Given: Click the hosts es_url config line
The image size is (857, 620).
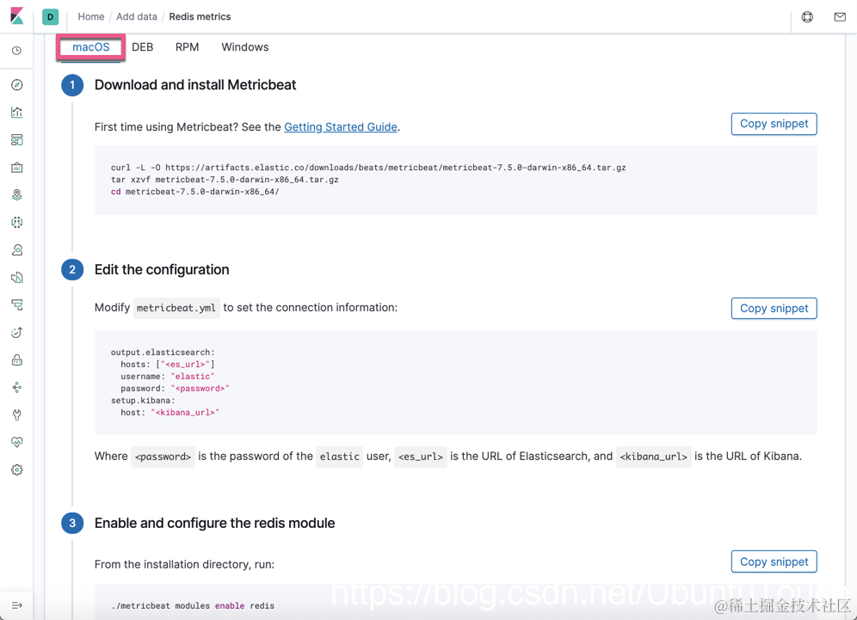Looking at the screenshot, I should 168,365.
